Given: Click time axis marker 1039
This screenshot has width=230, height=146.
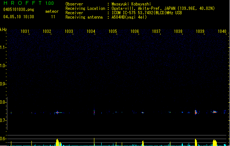Looking at the screenshot, I should coord(200,31).
